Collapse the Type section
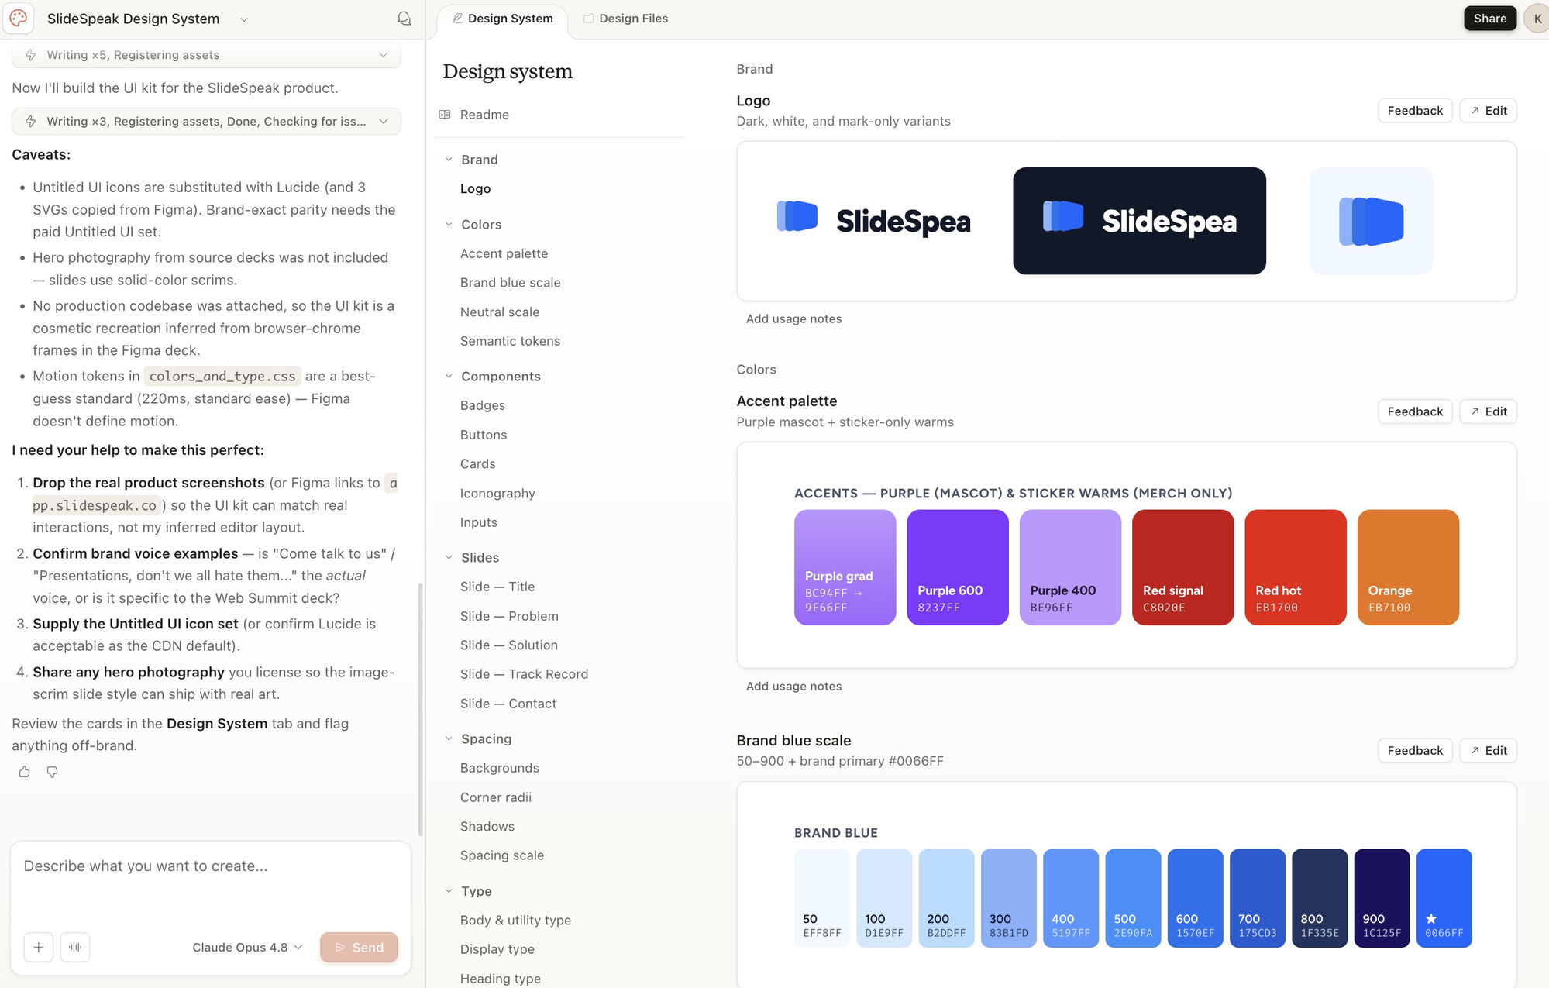The width and height of the screenshot is (1549, 988). click(x=449, y=891)
